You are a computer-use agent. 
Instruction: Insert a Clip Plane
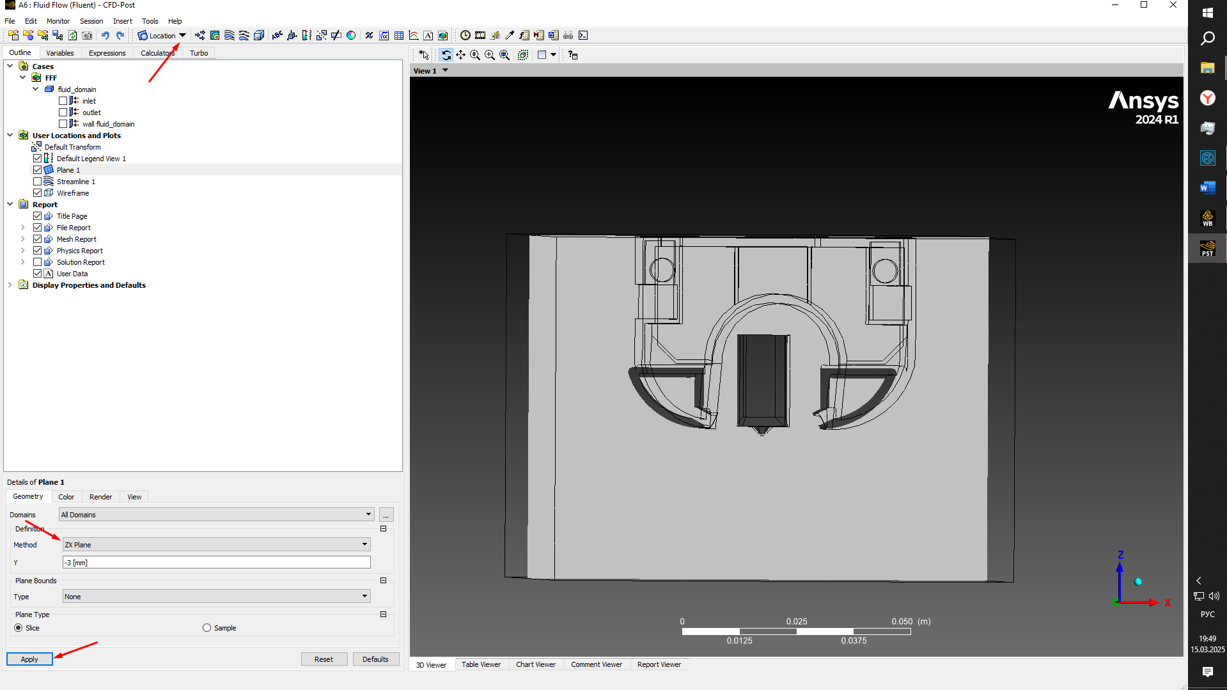coord(336,35)
